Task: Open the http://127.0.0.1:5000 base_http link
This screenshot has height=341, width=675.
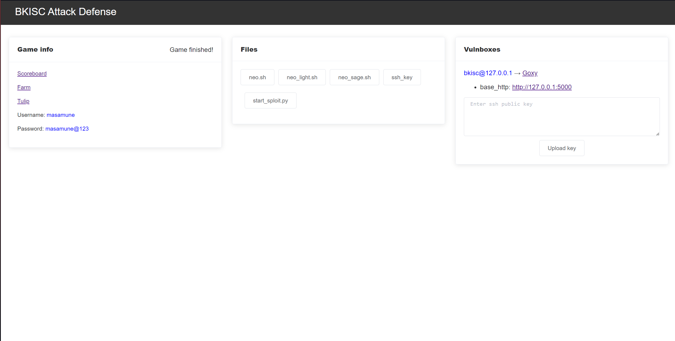Action: 542,87
